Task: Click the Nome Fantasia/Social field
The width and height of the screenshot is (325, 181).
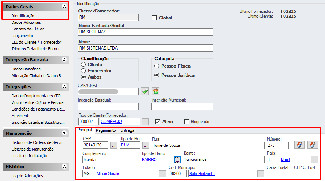Action: (145, 32)
